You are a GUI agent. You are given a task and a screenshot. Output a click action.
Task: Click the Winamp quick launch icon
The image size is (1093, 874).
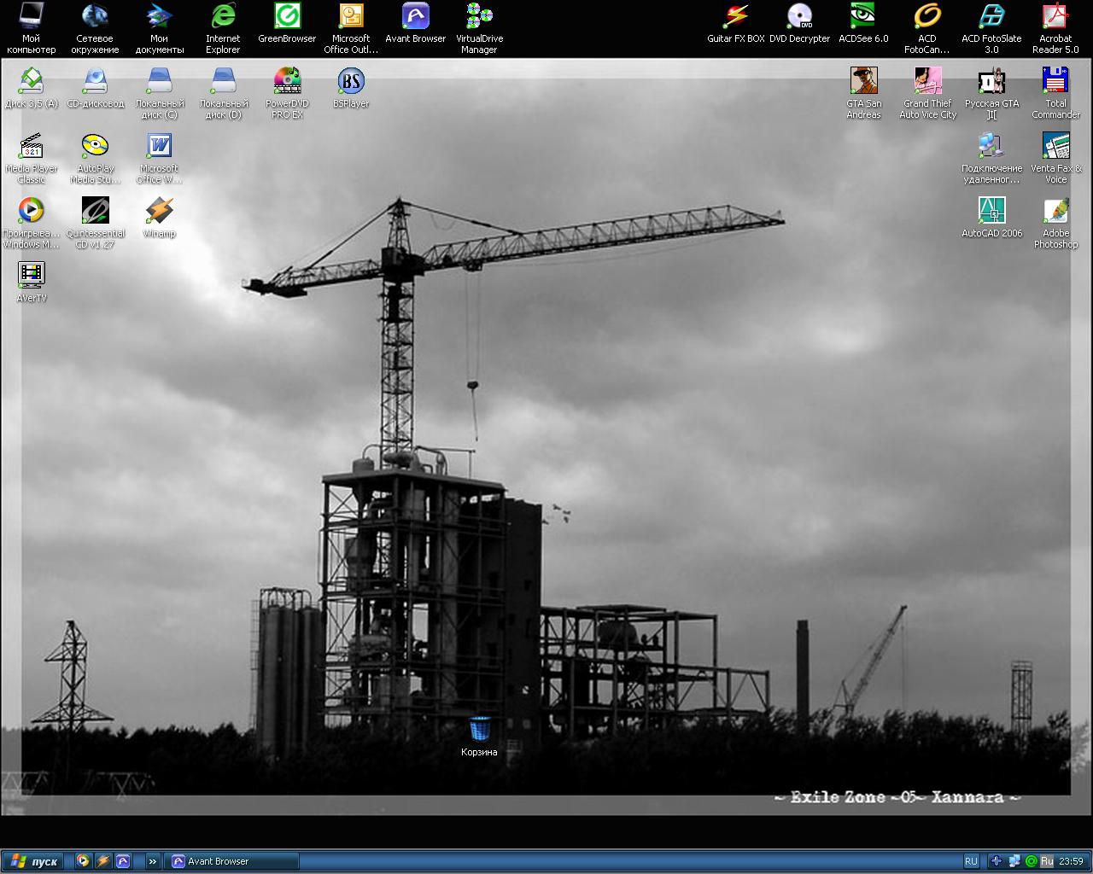[x=102, y=861]
